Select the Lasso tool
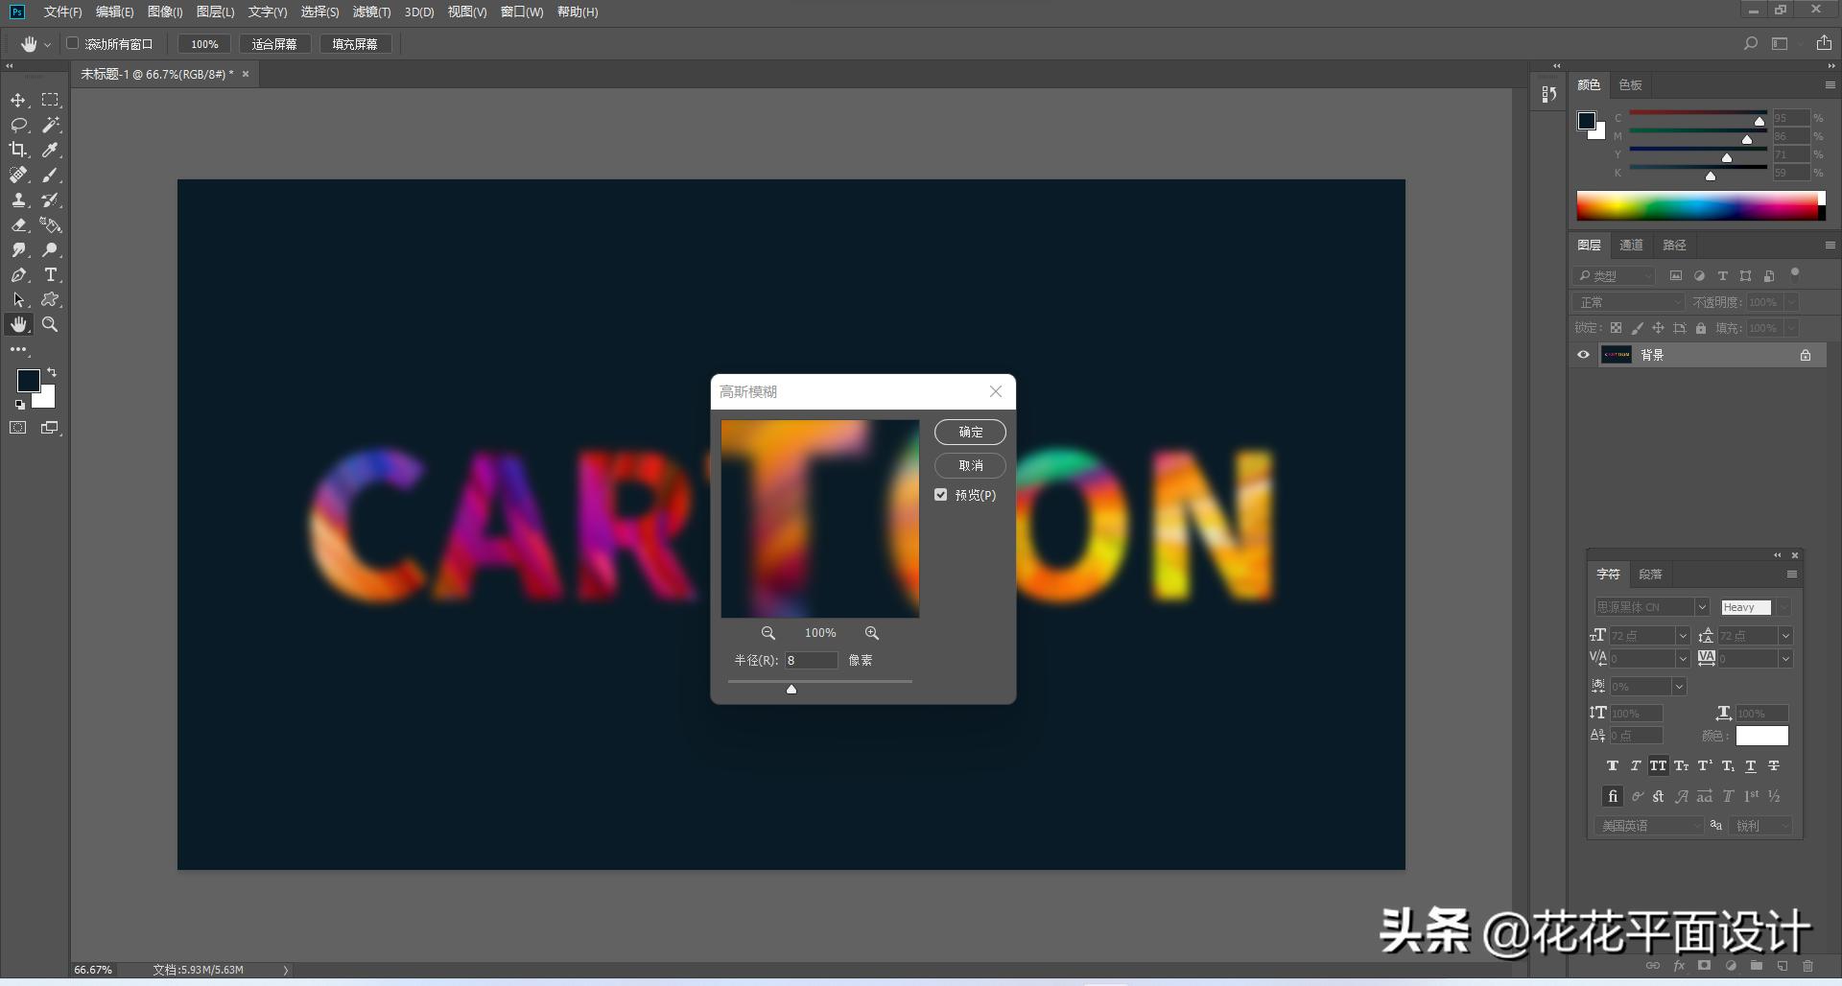 (18, 125)
